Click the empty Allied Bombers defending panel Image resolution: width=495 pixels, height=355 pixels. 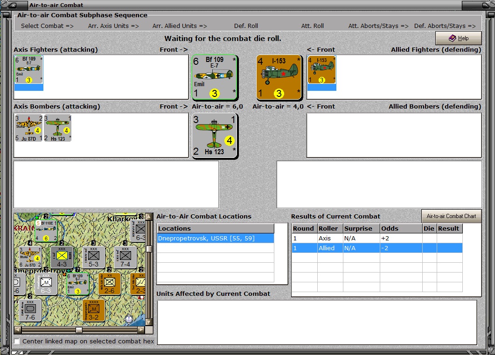[394, 135]
